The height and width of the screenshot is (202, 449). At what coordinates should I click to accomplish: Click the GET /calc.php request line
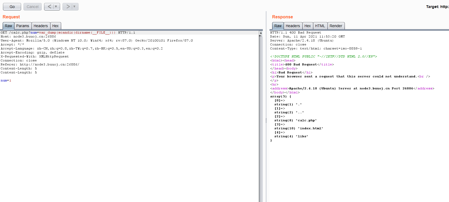68,32
